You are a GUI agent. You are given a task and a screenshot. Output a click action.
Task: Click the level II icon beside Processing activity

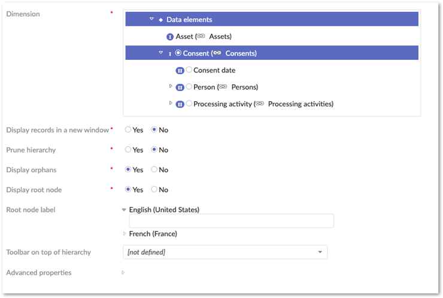tap(180, 104)
